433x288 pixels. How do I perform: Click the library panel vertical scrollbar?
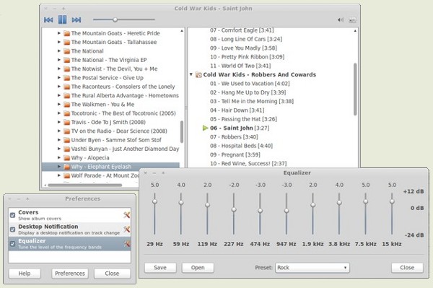click(x=182, y=131)
